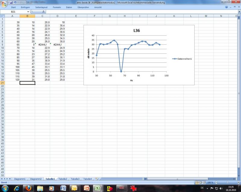Save the workbook via quick access toolbar
Viewport: 241px width, 192px height.
11,2
